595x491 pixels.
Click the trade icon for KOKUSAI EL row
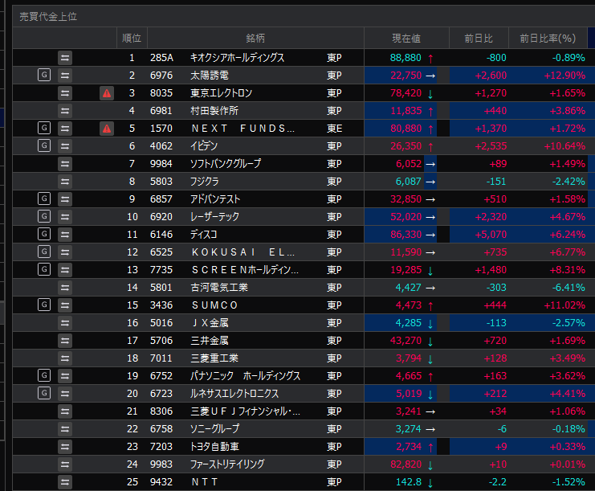click(65, 252)
